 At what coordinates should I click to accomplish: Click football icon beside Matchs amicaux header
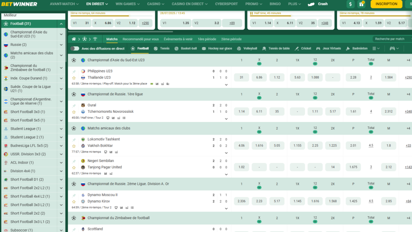point(74,128)
